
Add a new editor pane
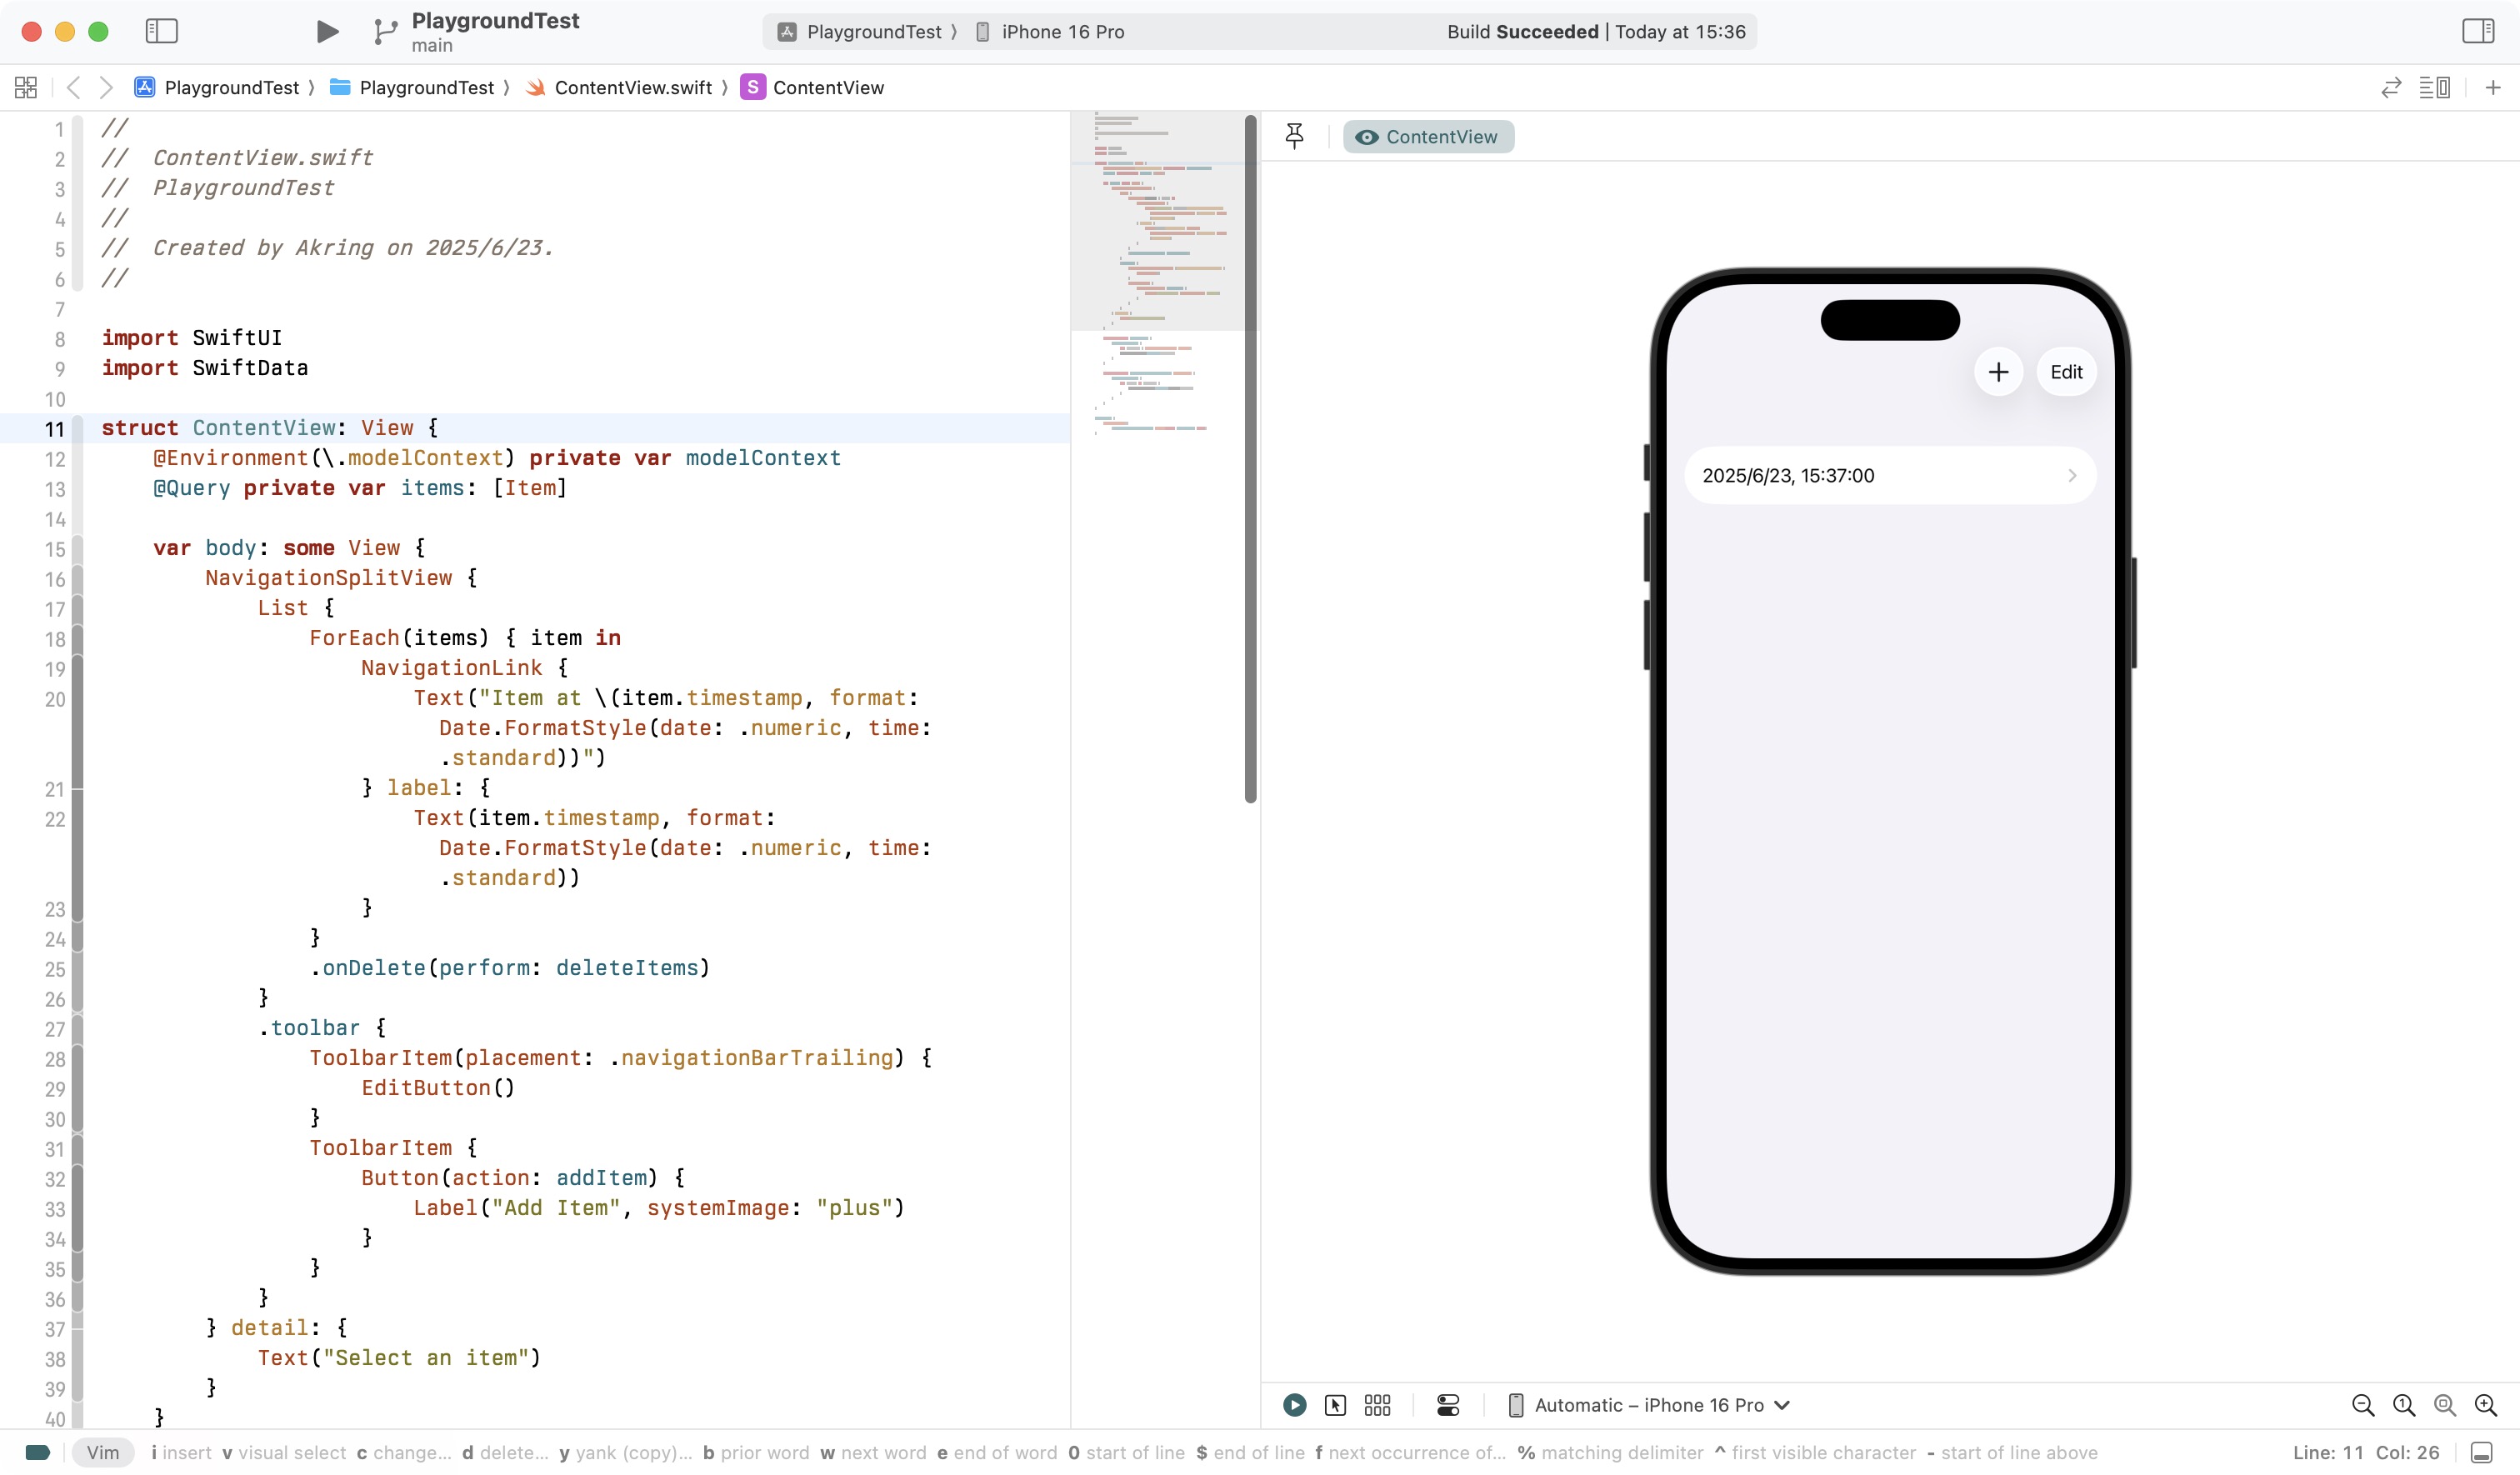pos(2493,88)
